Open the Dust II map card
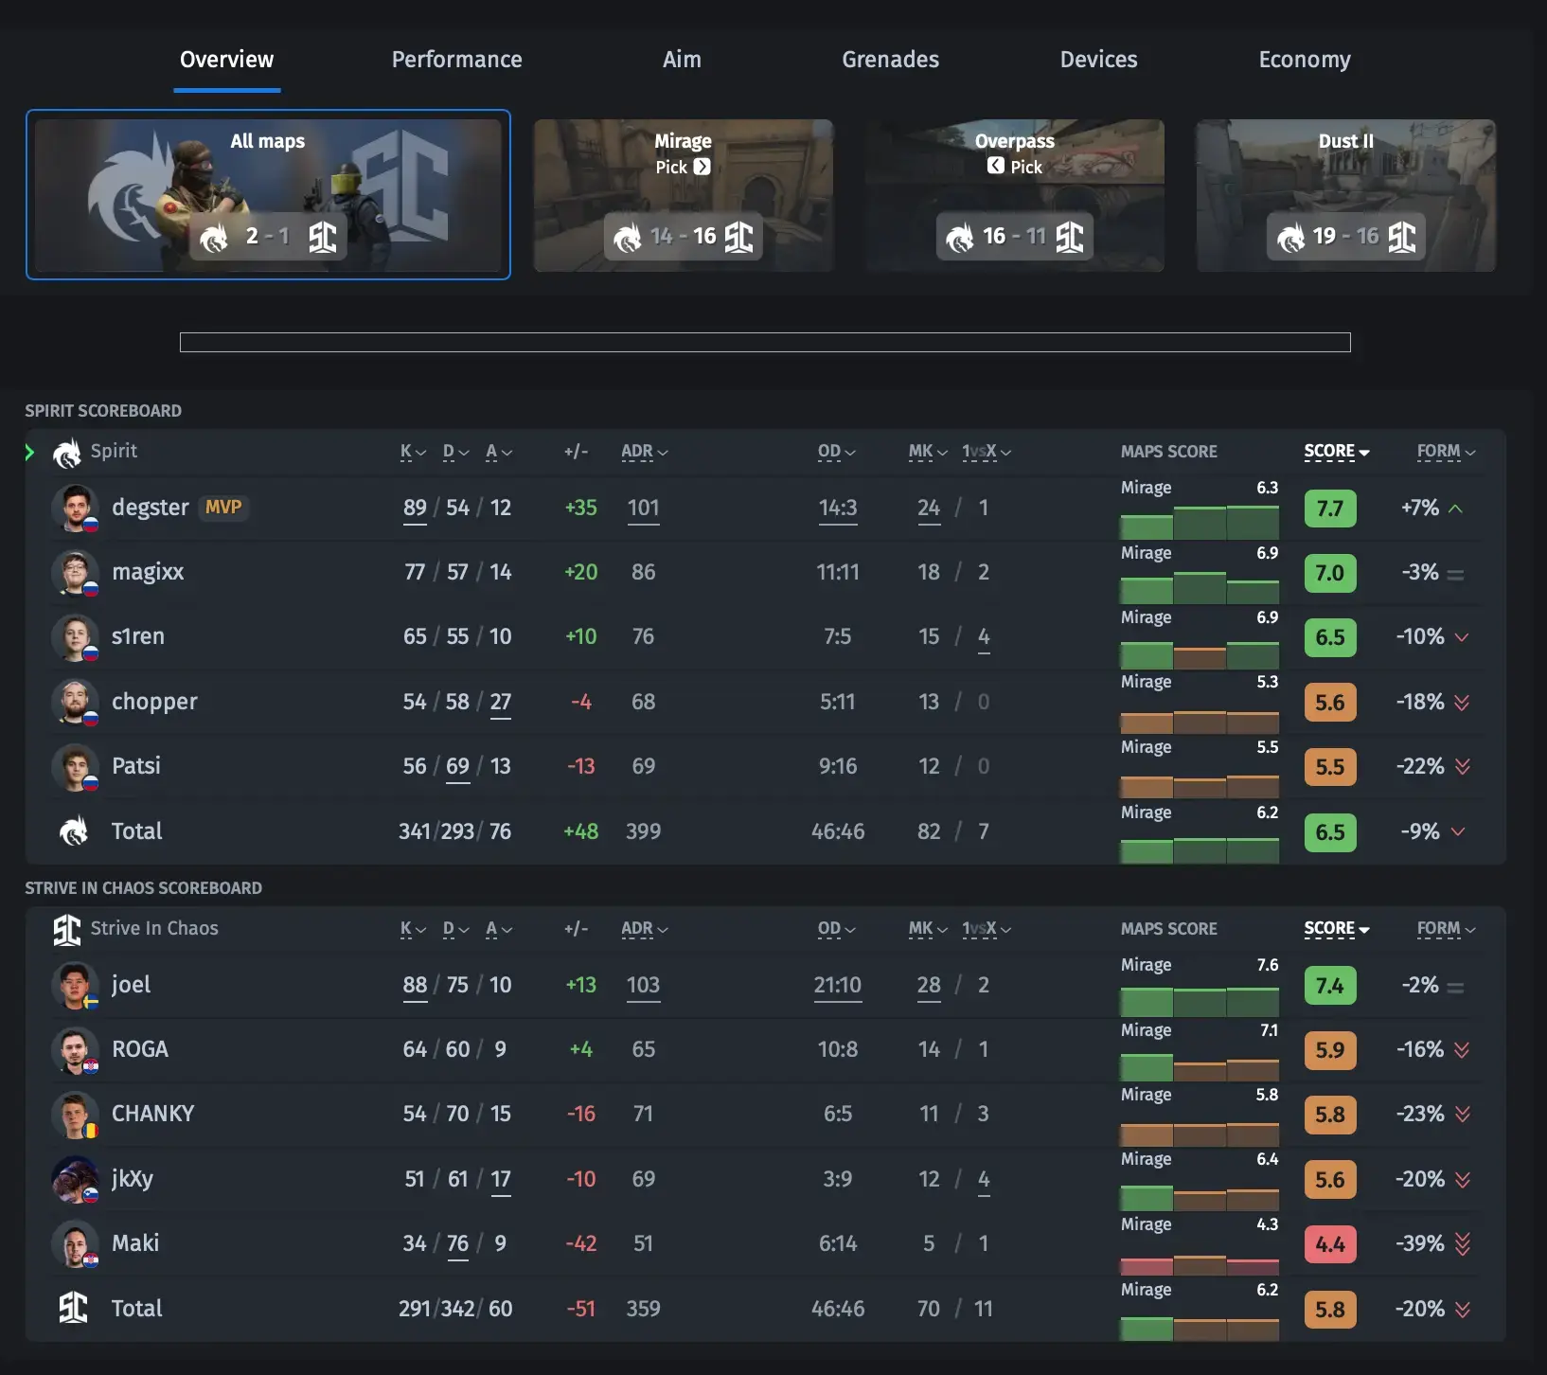Viewport: 1547px width, 1375px height. click(1346, 195)
